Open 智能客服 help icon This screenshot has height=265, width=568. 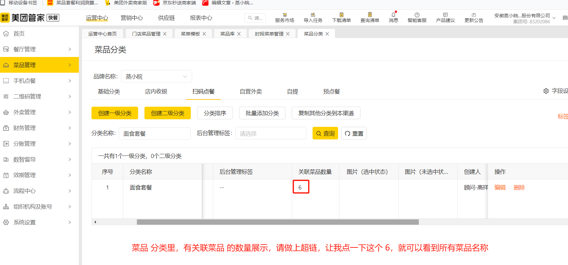[x=417, y=15]
